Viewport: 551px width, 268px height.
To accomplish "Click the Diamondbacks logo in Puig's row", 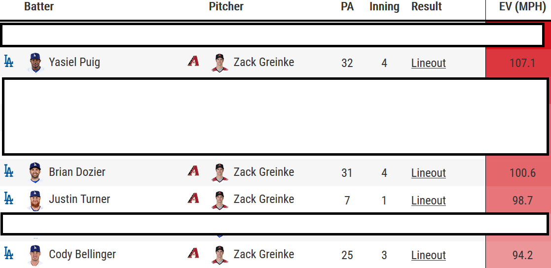I will pos(193,62).
